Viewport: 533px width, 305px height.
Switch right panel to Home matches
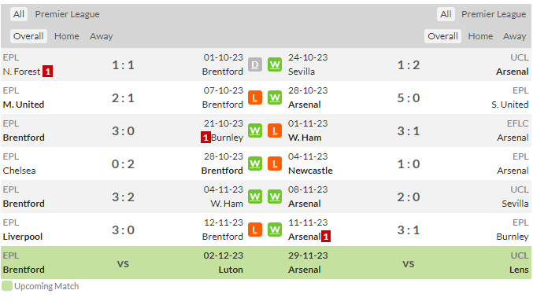480,36
